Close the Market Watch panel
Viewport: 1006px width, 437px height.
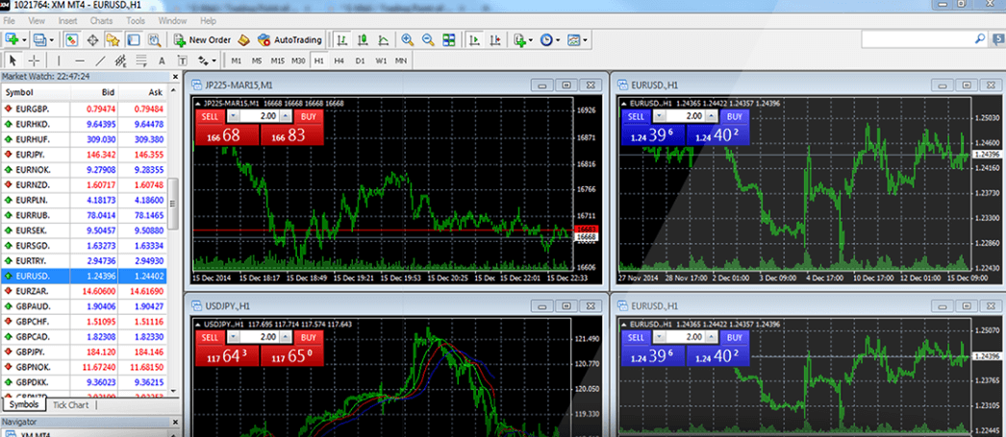[x=174, y=76]
